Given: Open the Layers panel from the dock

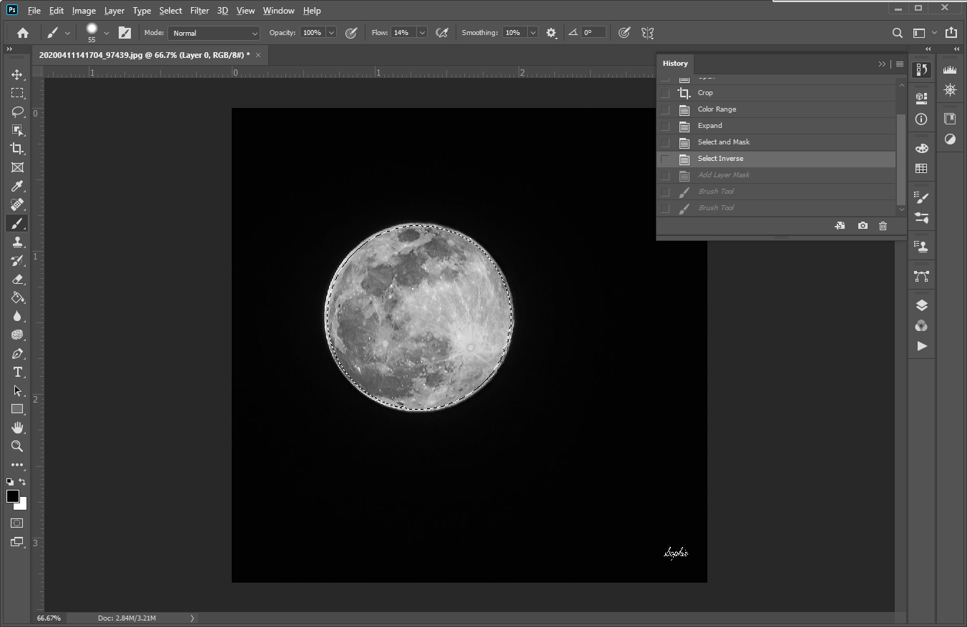Looking at the screenshot, I should [x=921, y=305].
